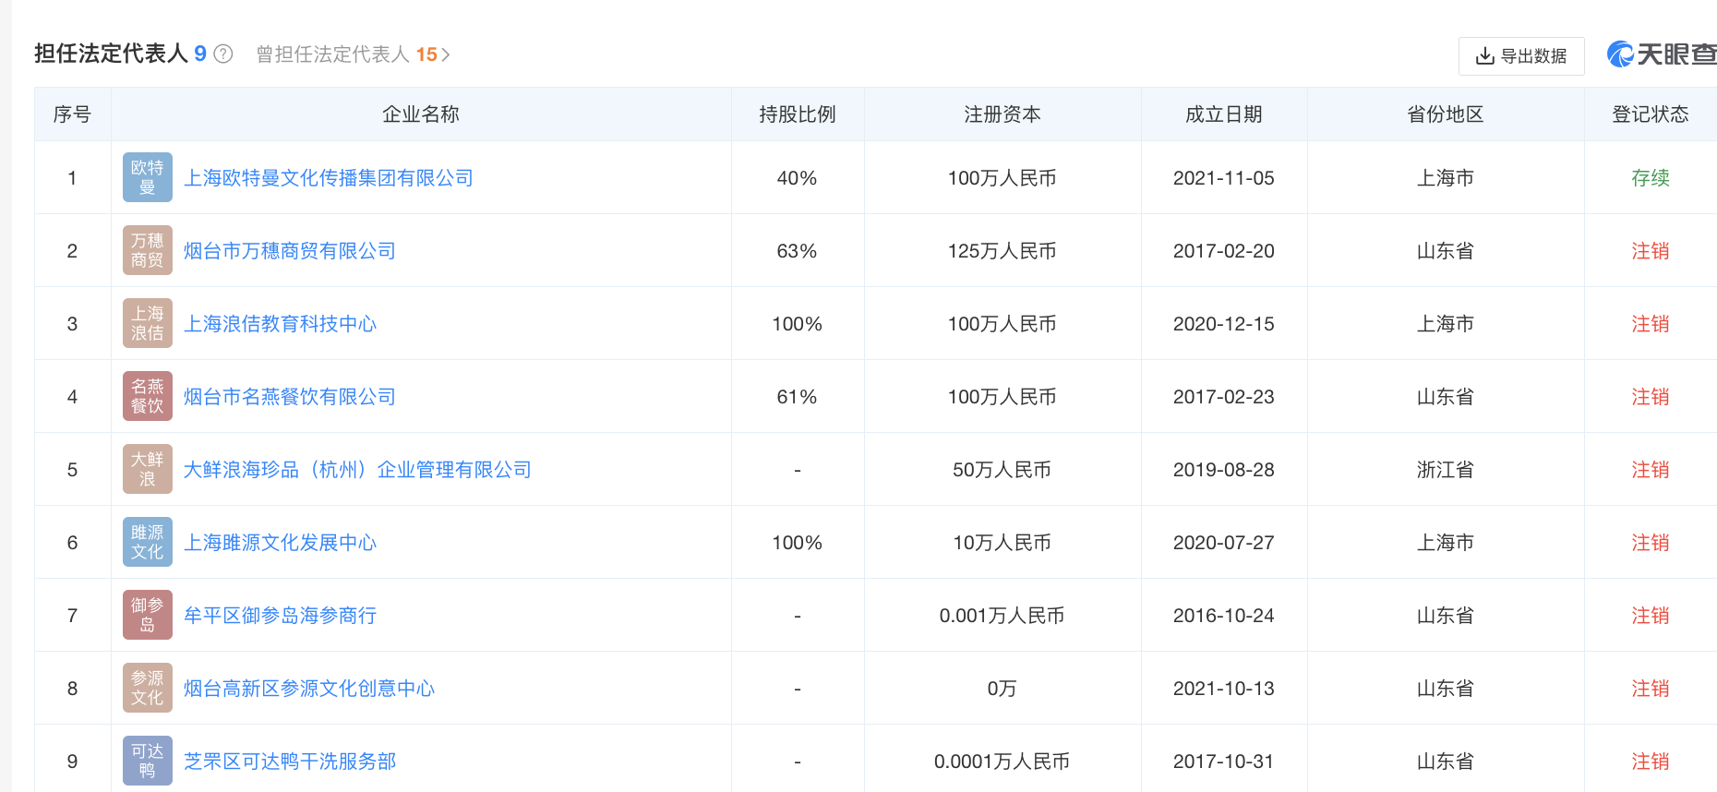The image size is (1717, 792).
Task: Open 大鲜浪海珍品（杭州）企业管理有限公司 link
Action: (357, 470)
